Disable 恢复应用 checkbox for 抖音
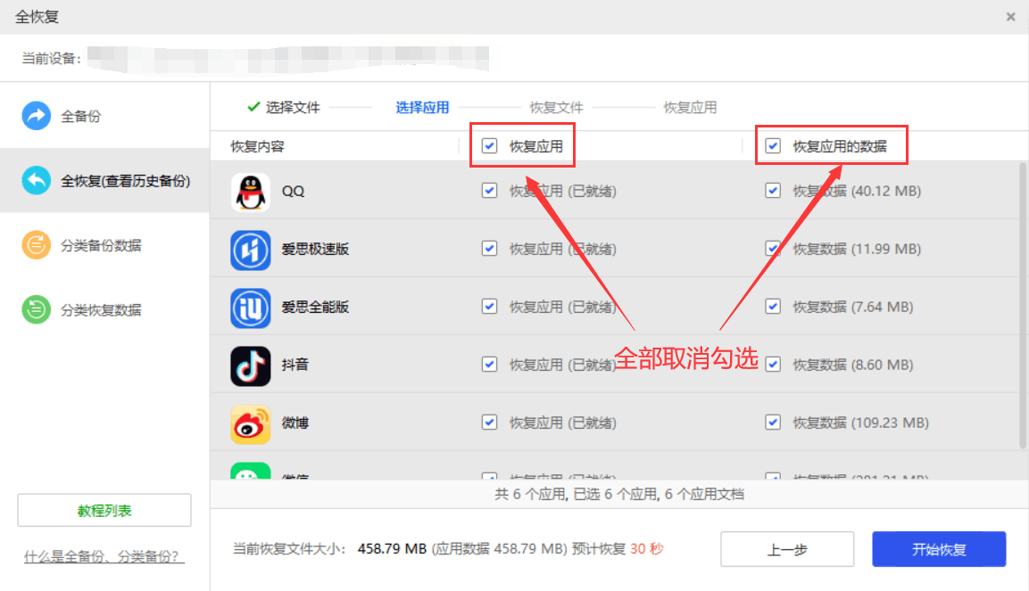The height and width of the screenshot is (591, 1029). 489,365
